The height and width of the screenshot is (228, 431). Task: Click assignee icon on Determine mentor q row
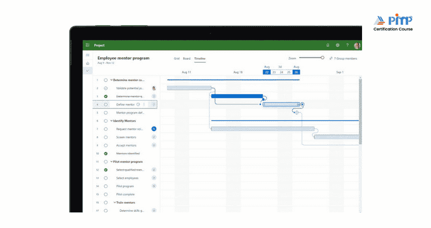pyautogui.click(x=154, y=96)
